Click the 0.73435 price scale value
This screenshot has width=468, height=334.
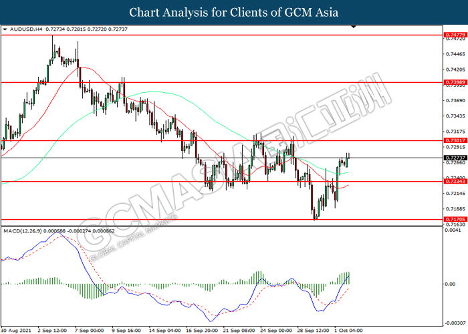tap(455, 116)
